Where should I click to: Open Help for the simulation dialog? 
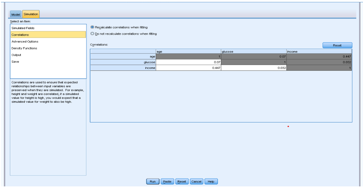211,181
